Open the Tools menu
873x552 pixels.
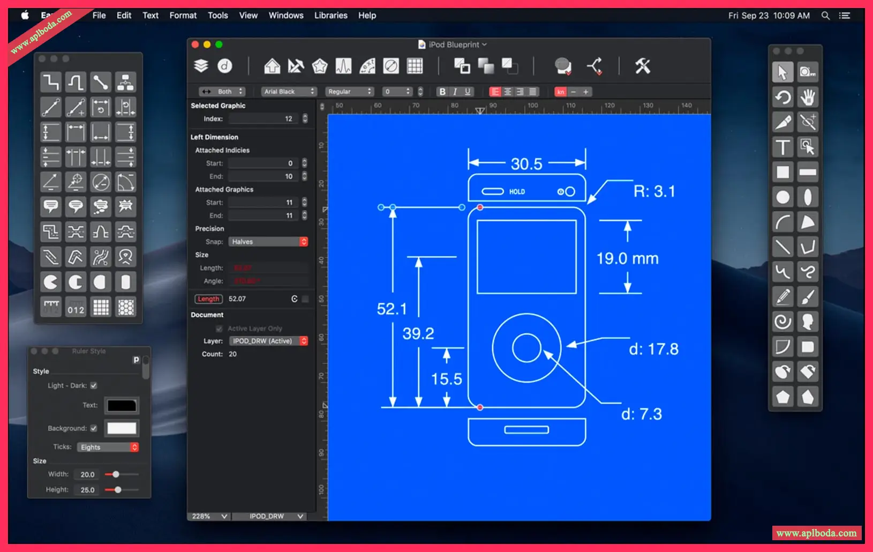pos(218,16)
